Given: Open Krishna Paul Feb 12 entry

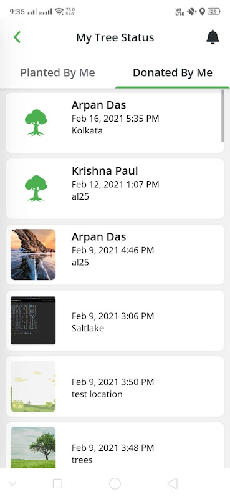Looking at the screenshot, I should pos(115,188).
